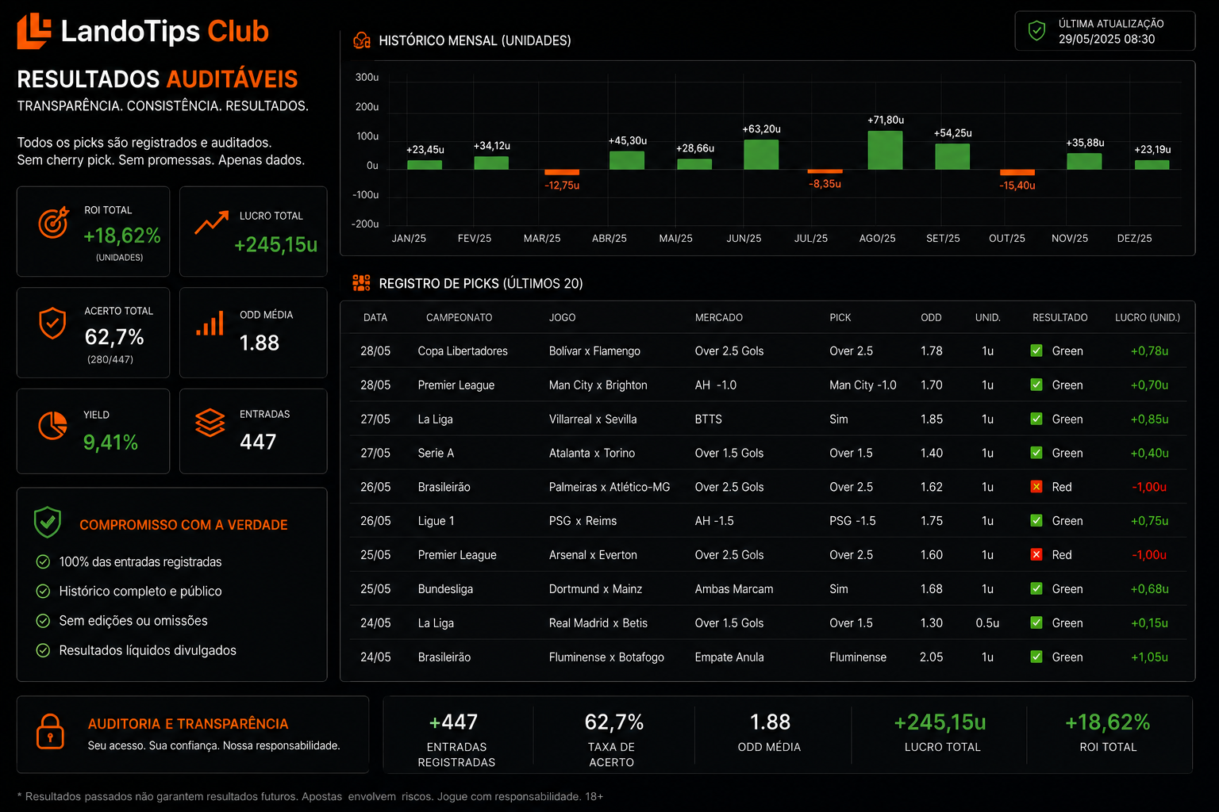Click the padlock icon in Auditoria e Transparência
Screen dimensions: 1219x812
click(x=50, y=731)
